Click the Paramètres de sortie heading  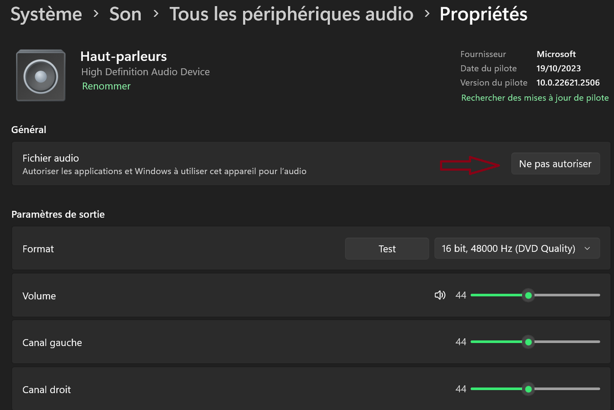[x=58, y=214]
